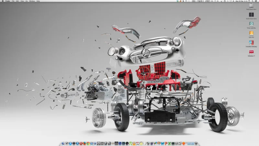The height and width of the screenshot is (146, 259).
Task: Launch Lightroom from the Dock
Action: click(123, 143)
